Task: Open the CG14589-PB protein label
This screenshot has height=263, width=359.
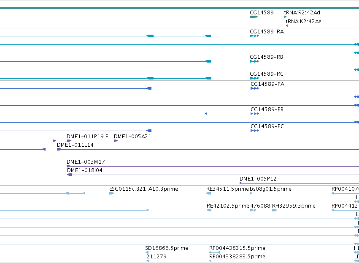Action: coord(267,110)
